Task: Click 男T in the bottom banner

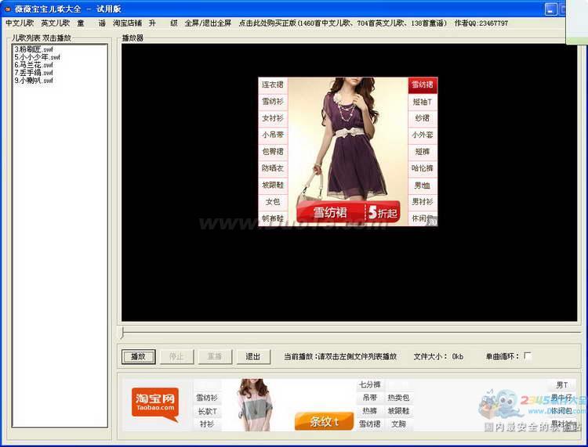Action: [x=562, y=384]
